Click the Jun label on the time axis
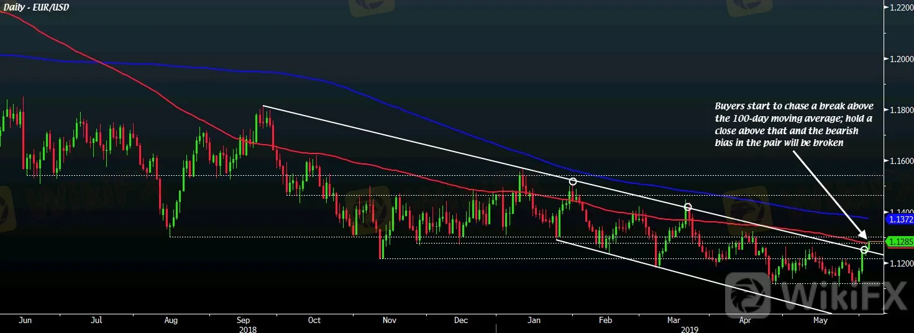The image size is (914, 333). [25, 321]
